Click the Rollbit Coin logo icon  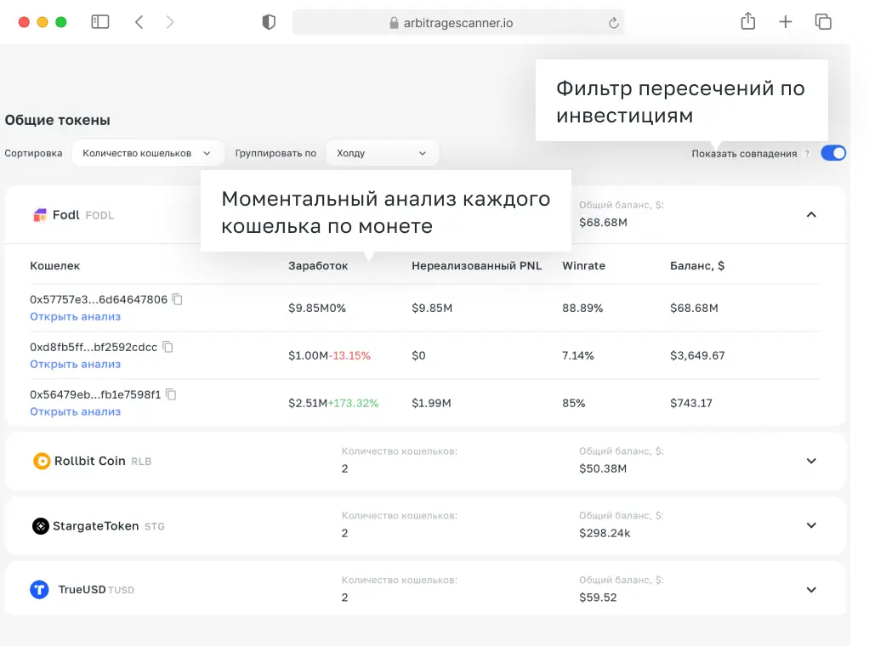point(40,461)
